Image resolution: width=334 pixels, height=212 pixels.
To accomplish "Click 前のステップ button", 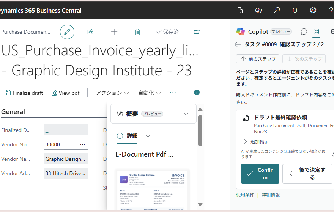I will (x=258, y=59).
